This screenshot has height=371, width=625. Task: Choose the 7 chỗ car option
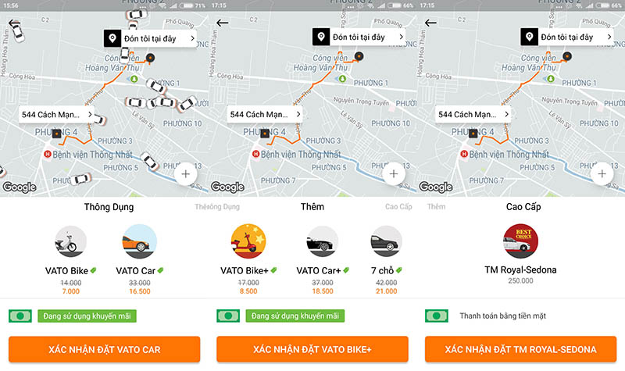pyautogui.click(x=386, y=242)
